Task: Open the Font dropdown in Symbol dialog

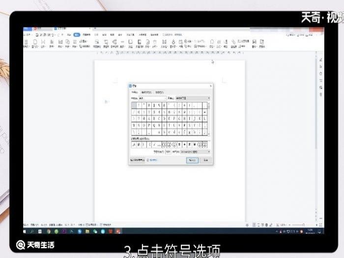Action: point(153,98)
